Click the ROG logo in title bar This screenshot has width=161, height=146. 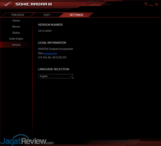(8, 4)
